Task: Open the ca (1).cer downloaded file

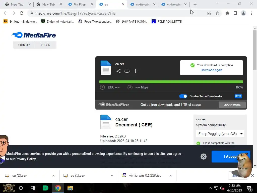Action: (78, 176)
